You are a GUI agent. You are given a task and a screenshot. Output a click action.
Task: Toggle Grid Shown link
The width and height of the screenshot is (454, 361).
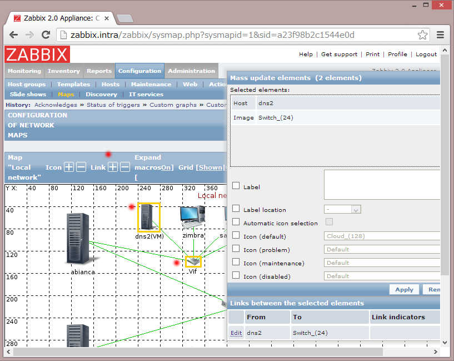pyautogui.click(x=211, y=167)
